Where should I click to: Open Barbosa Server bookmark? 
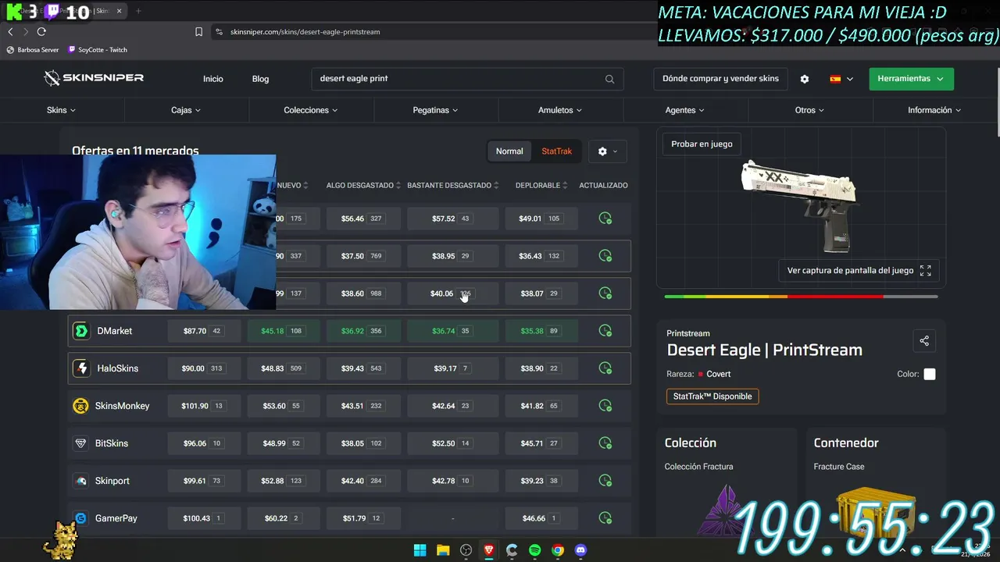[33, 50]
